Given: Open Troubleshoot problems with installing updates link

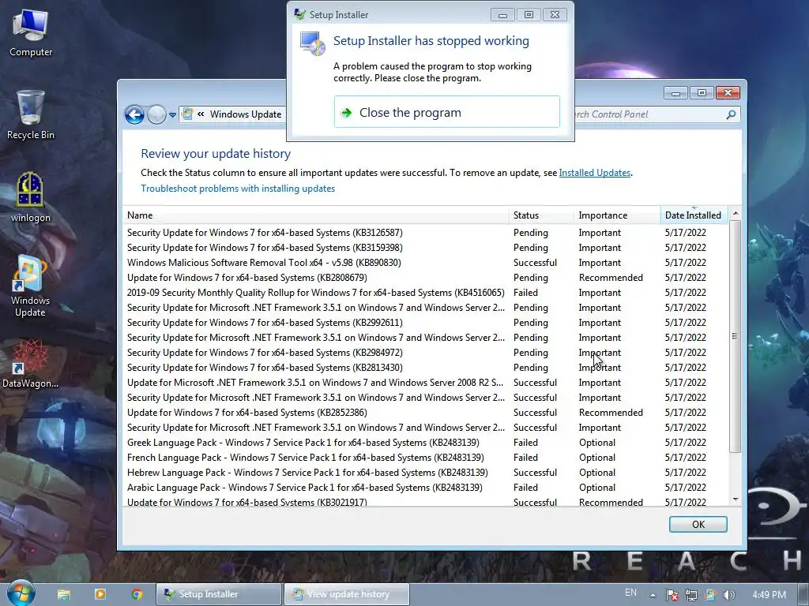Looking at the screenshot, I should pos(238,189).
